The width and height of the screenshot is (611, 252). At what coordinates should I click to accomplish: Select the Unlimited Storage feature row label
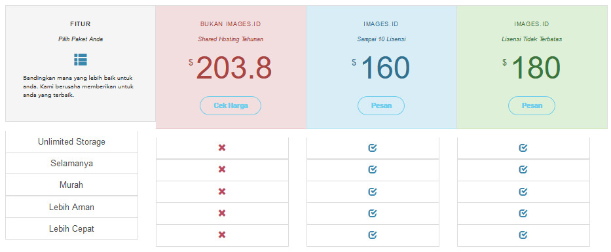pos(71,142)
